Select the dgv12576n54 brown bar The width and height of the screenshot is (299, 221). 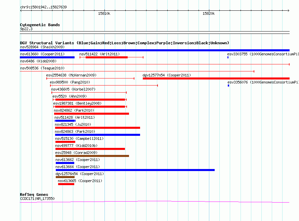pyautogui.click(x=65, y=177)
